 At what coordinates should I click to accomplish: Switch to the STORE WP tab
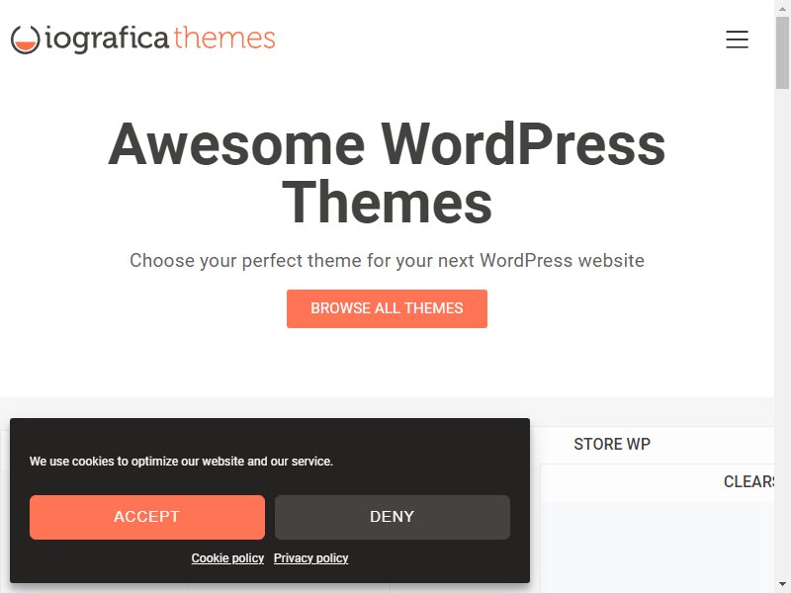[x=612, y=444]
